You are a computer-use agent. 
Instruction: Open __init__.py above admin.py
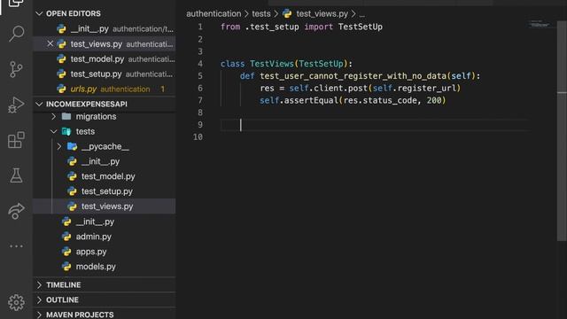pos(105,222)
